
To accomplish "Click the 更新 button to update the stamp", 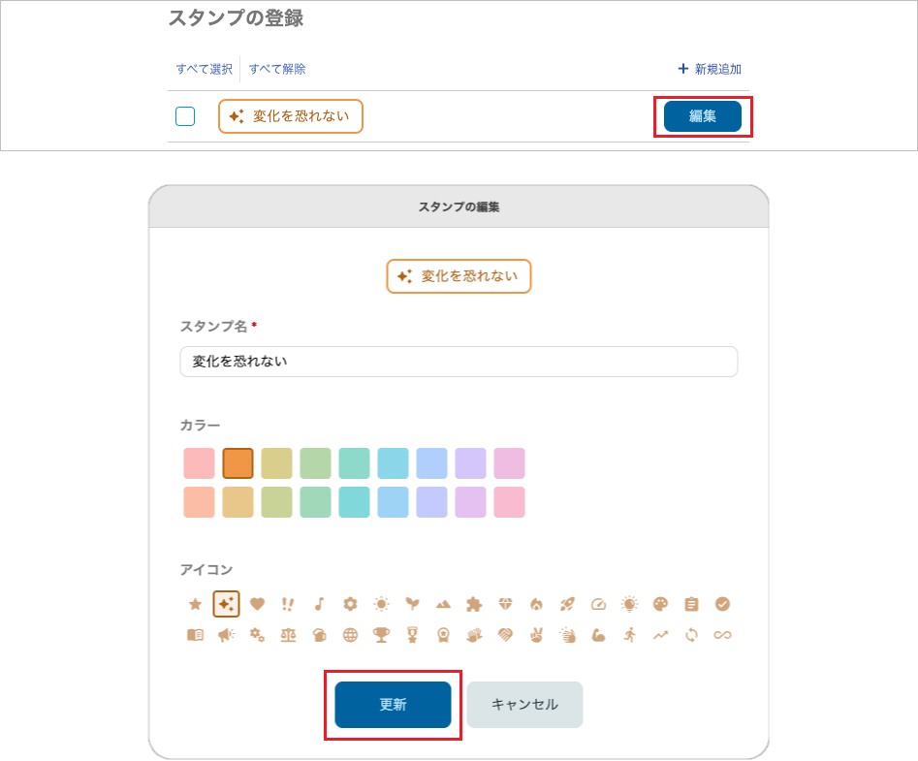I will click(393, 705).
